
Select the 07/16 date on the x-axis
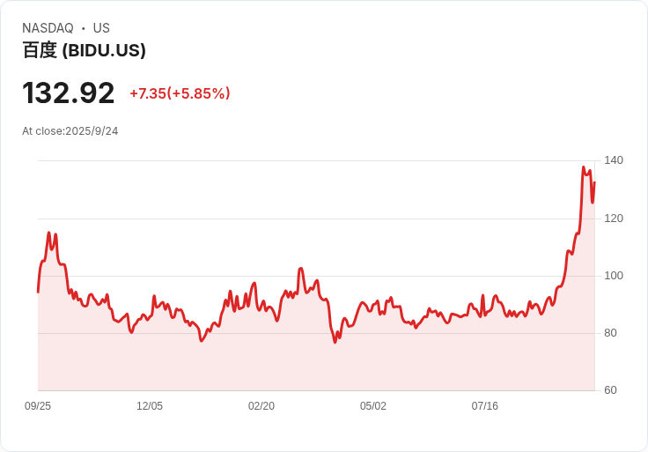[x=485, y=406]
